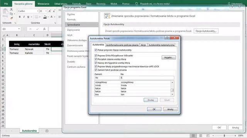Toggle Początek zdania wielką literą checkbox

click(x=96, y=59)
